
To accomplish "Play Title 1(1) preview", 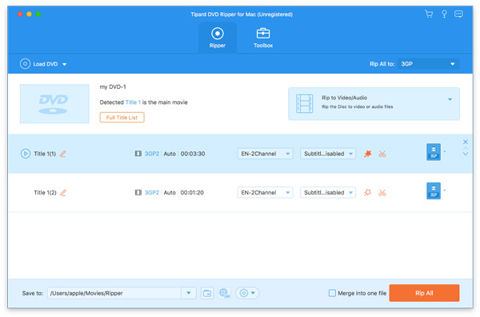I will tap(26, 154).
